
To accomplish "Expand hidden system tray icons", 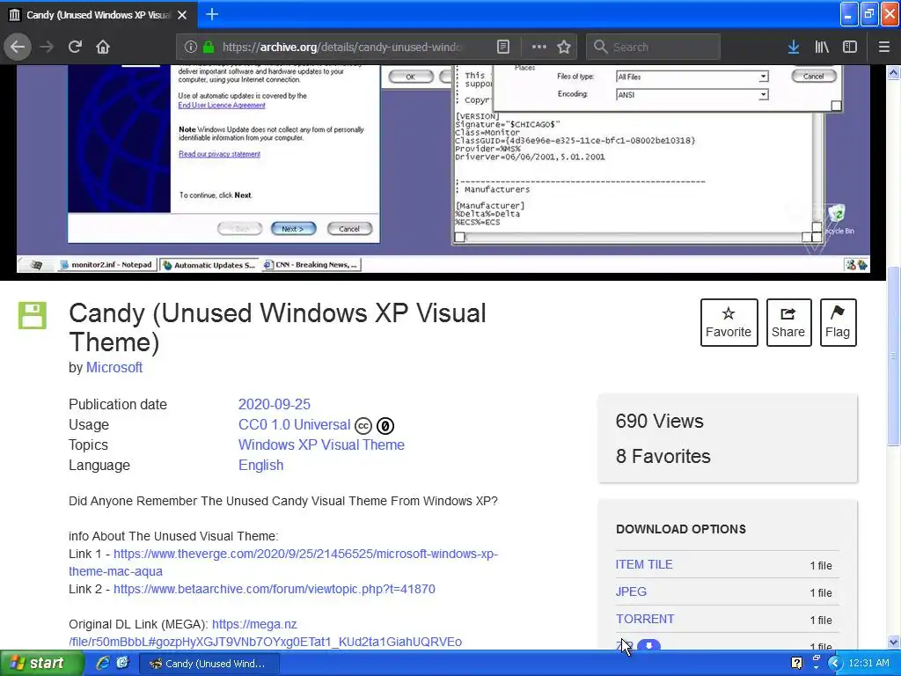I will click(x=835, y=664).
